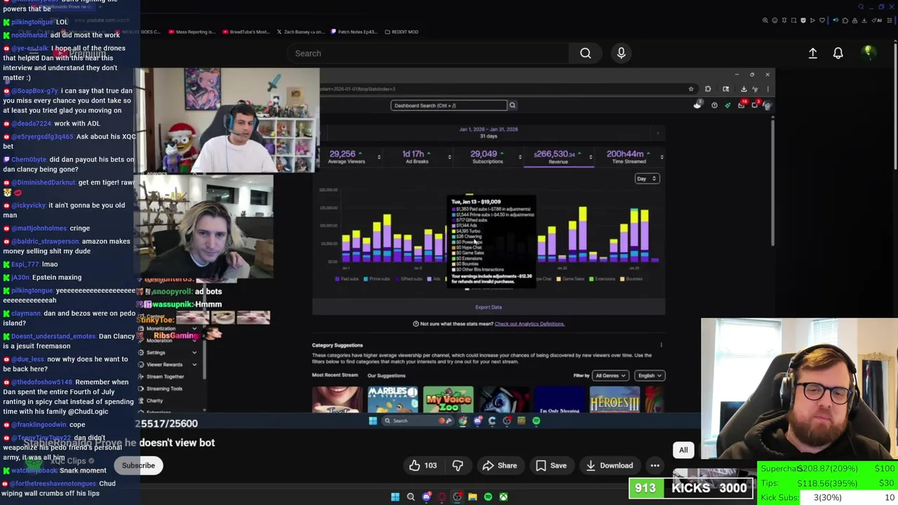The width and height of the screenshot is (898, 505).
Task: Open Twitch inbox with 16 badge
Action: (x=742, y=105)
